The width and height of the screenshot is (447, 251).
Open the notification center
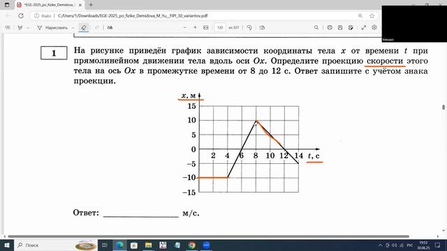[438, 245]
